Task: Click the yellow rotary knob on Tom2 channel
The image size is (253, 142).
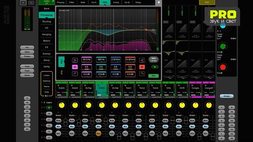Action: point(142,105)
